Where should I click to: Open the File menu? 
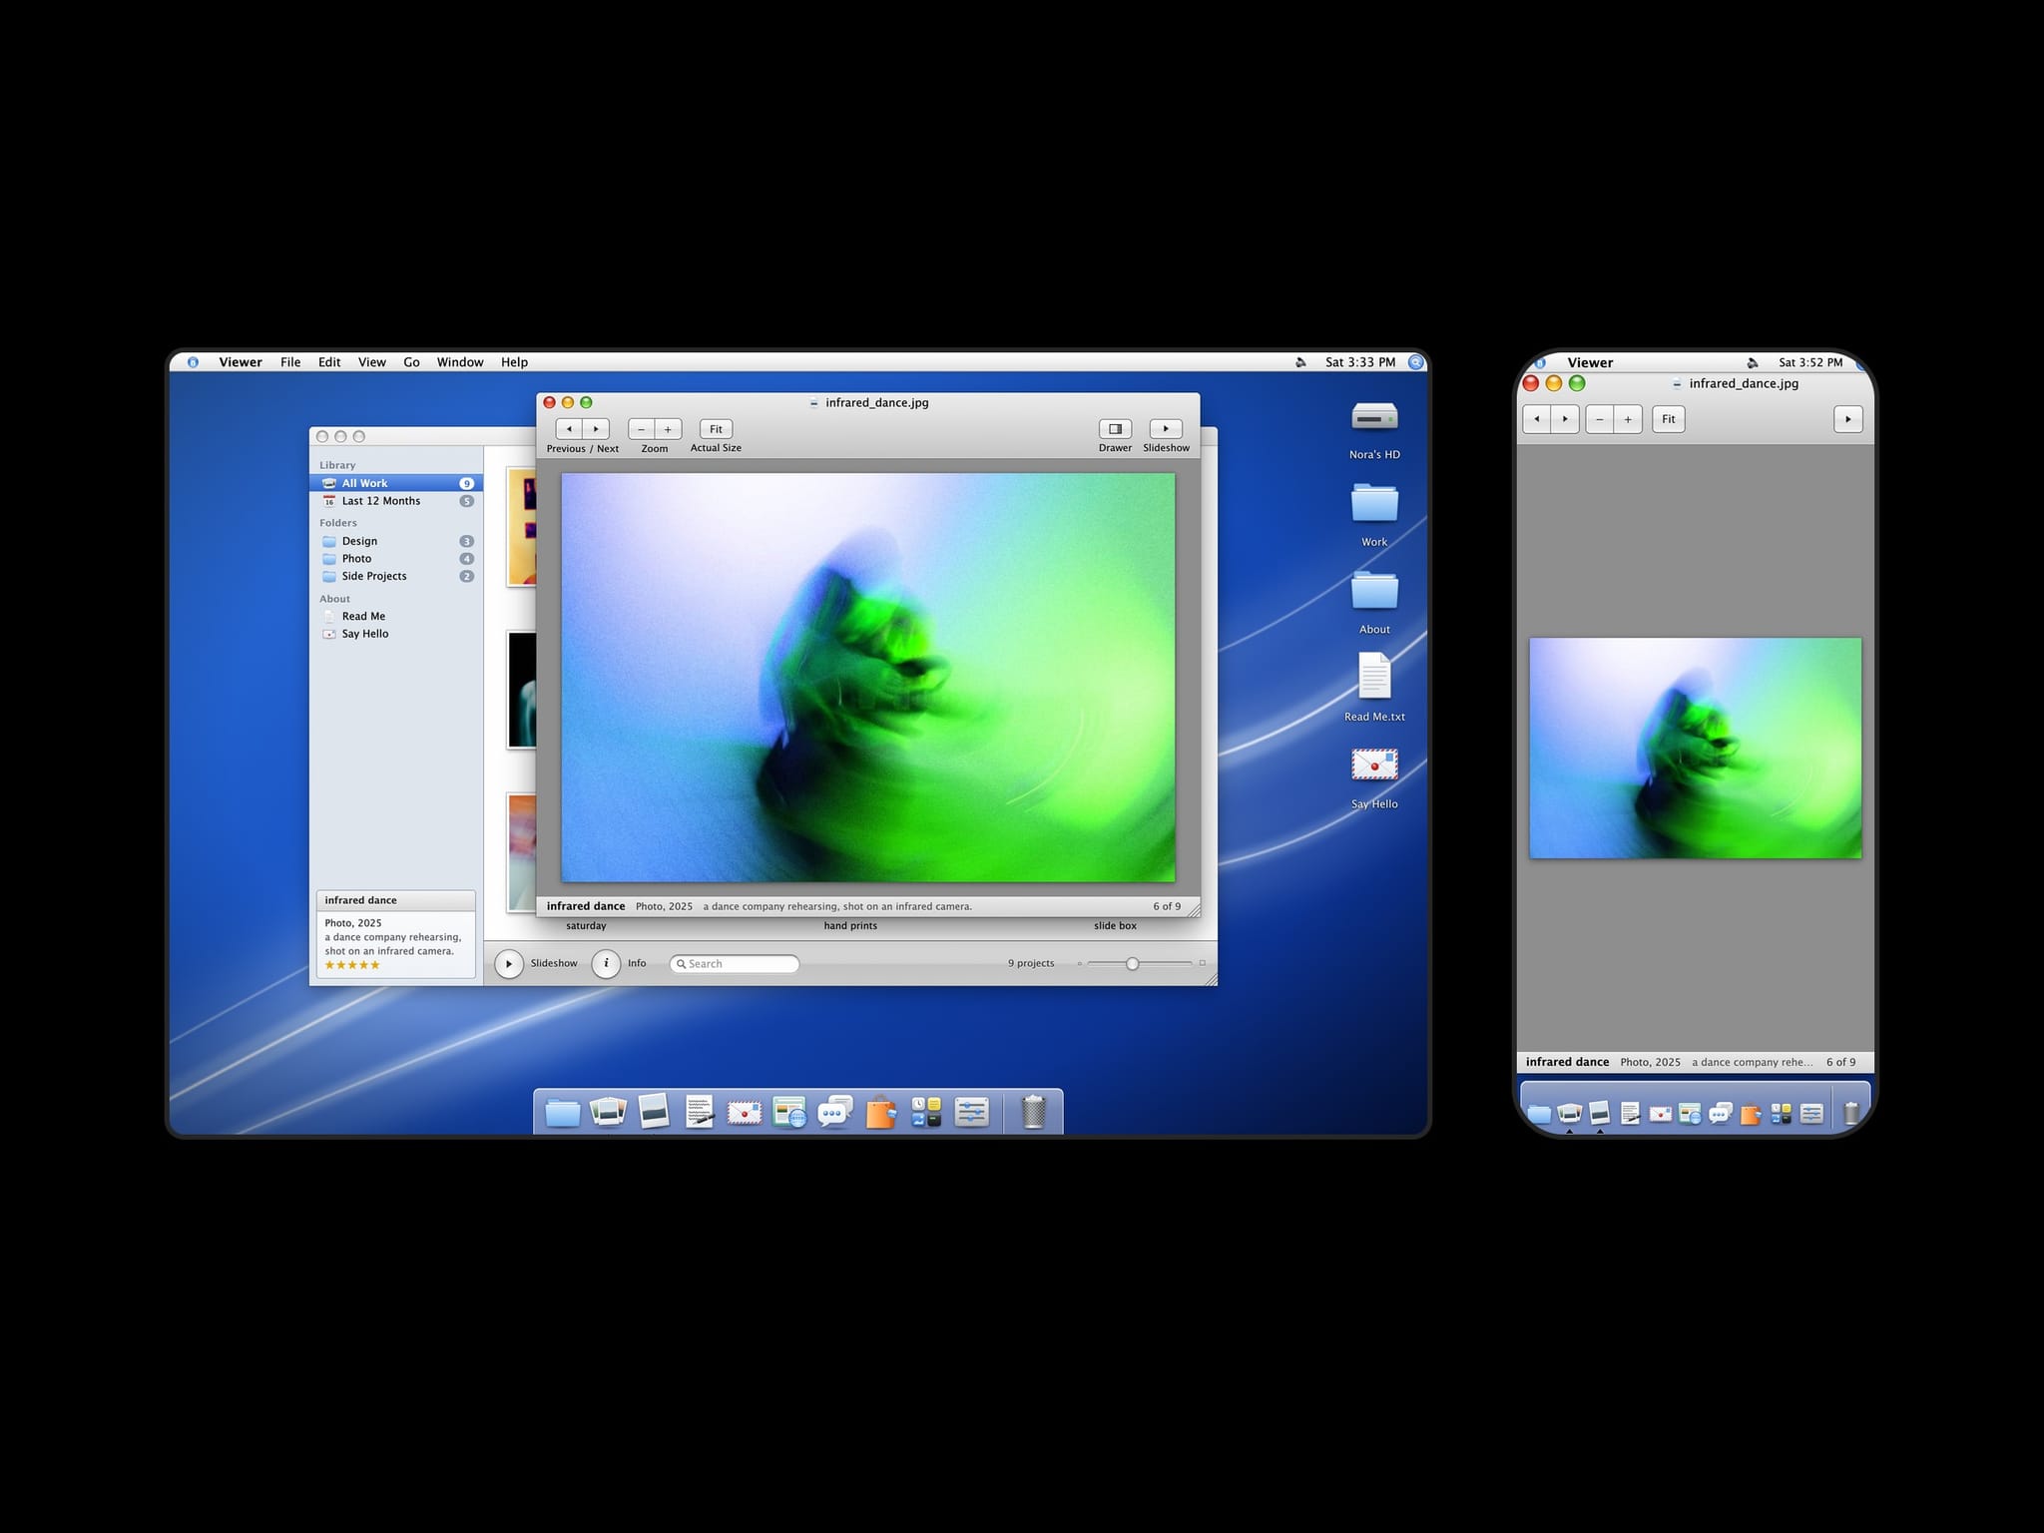[290, 362]
